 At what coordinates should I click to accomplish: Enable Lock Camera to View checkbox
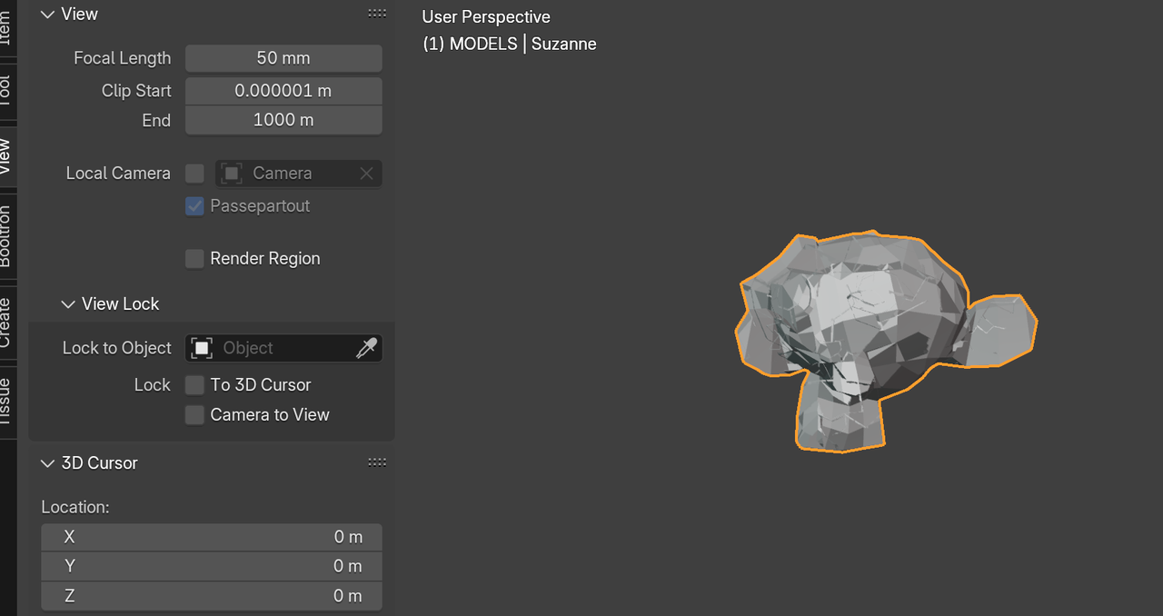click(x=194, y=415)
